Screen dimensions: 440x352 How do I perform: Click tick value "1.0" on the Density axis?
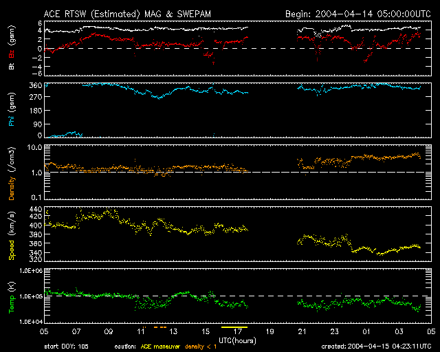[36, 173]
